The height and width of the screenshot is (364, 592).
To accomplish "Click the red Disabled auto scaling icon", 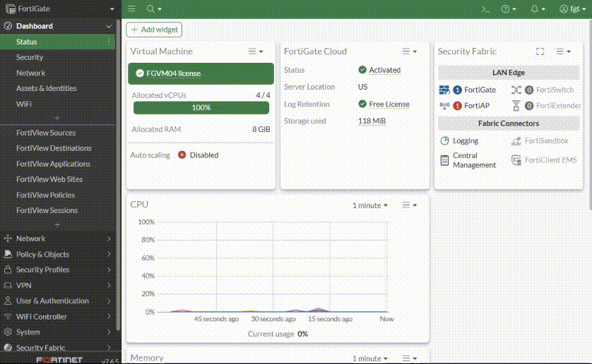I will 182,154.
